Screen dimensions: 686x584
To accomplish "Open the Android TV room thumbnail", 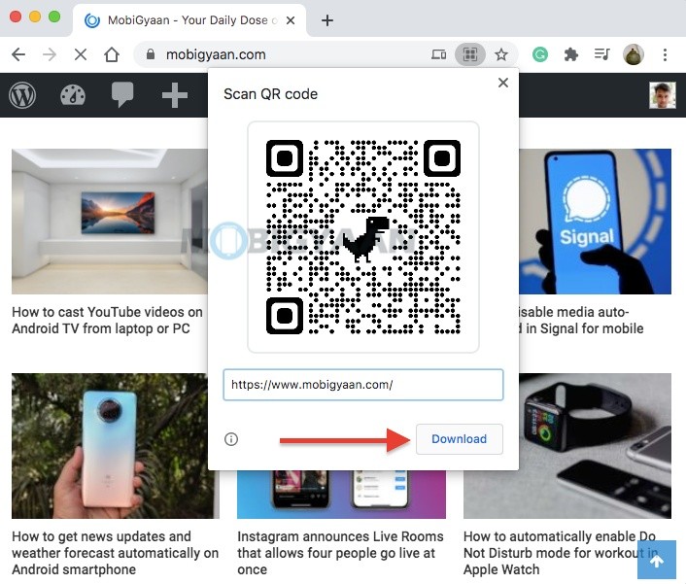I will (x=110, y=222).
